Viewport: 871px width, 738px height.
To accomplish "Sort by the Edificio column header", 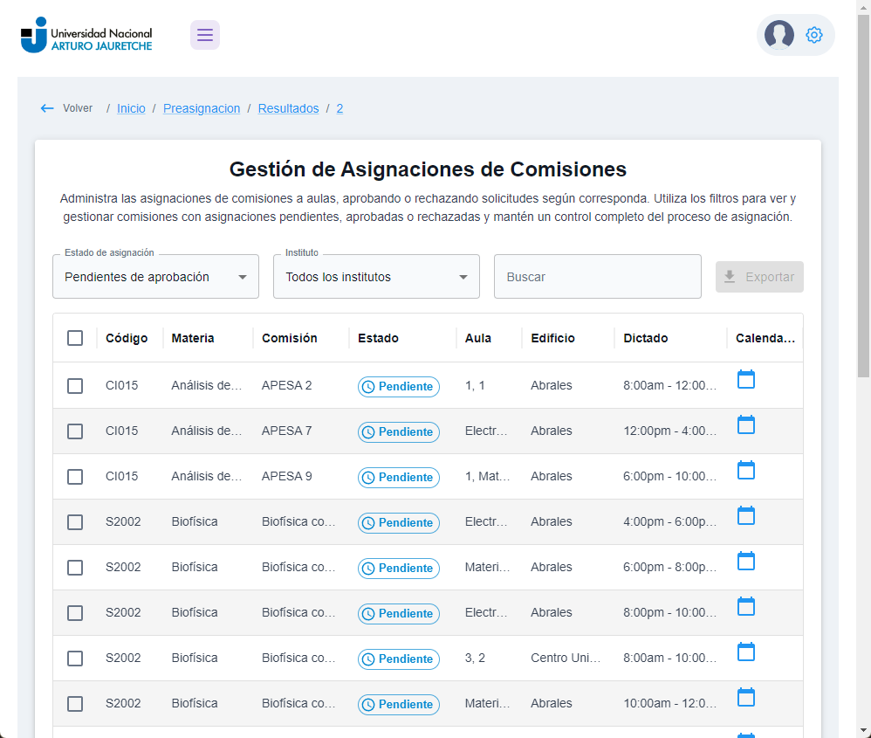I will (x=552, y=338).
